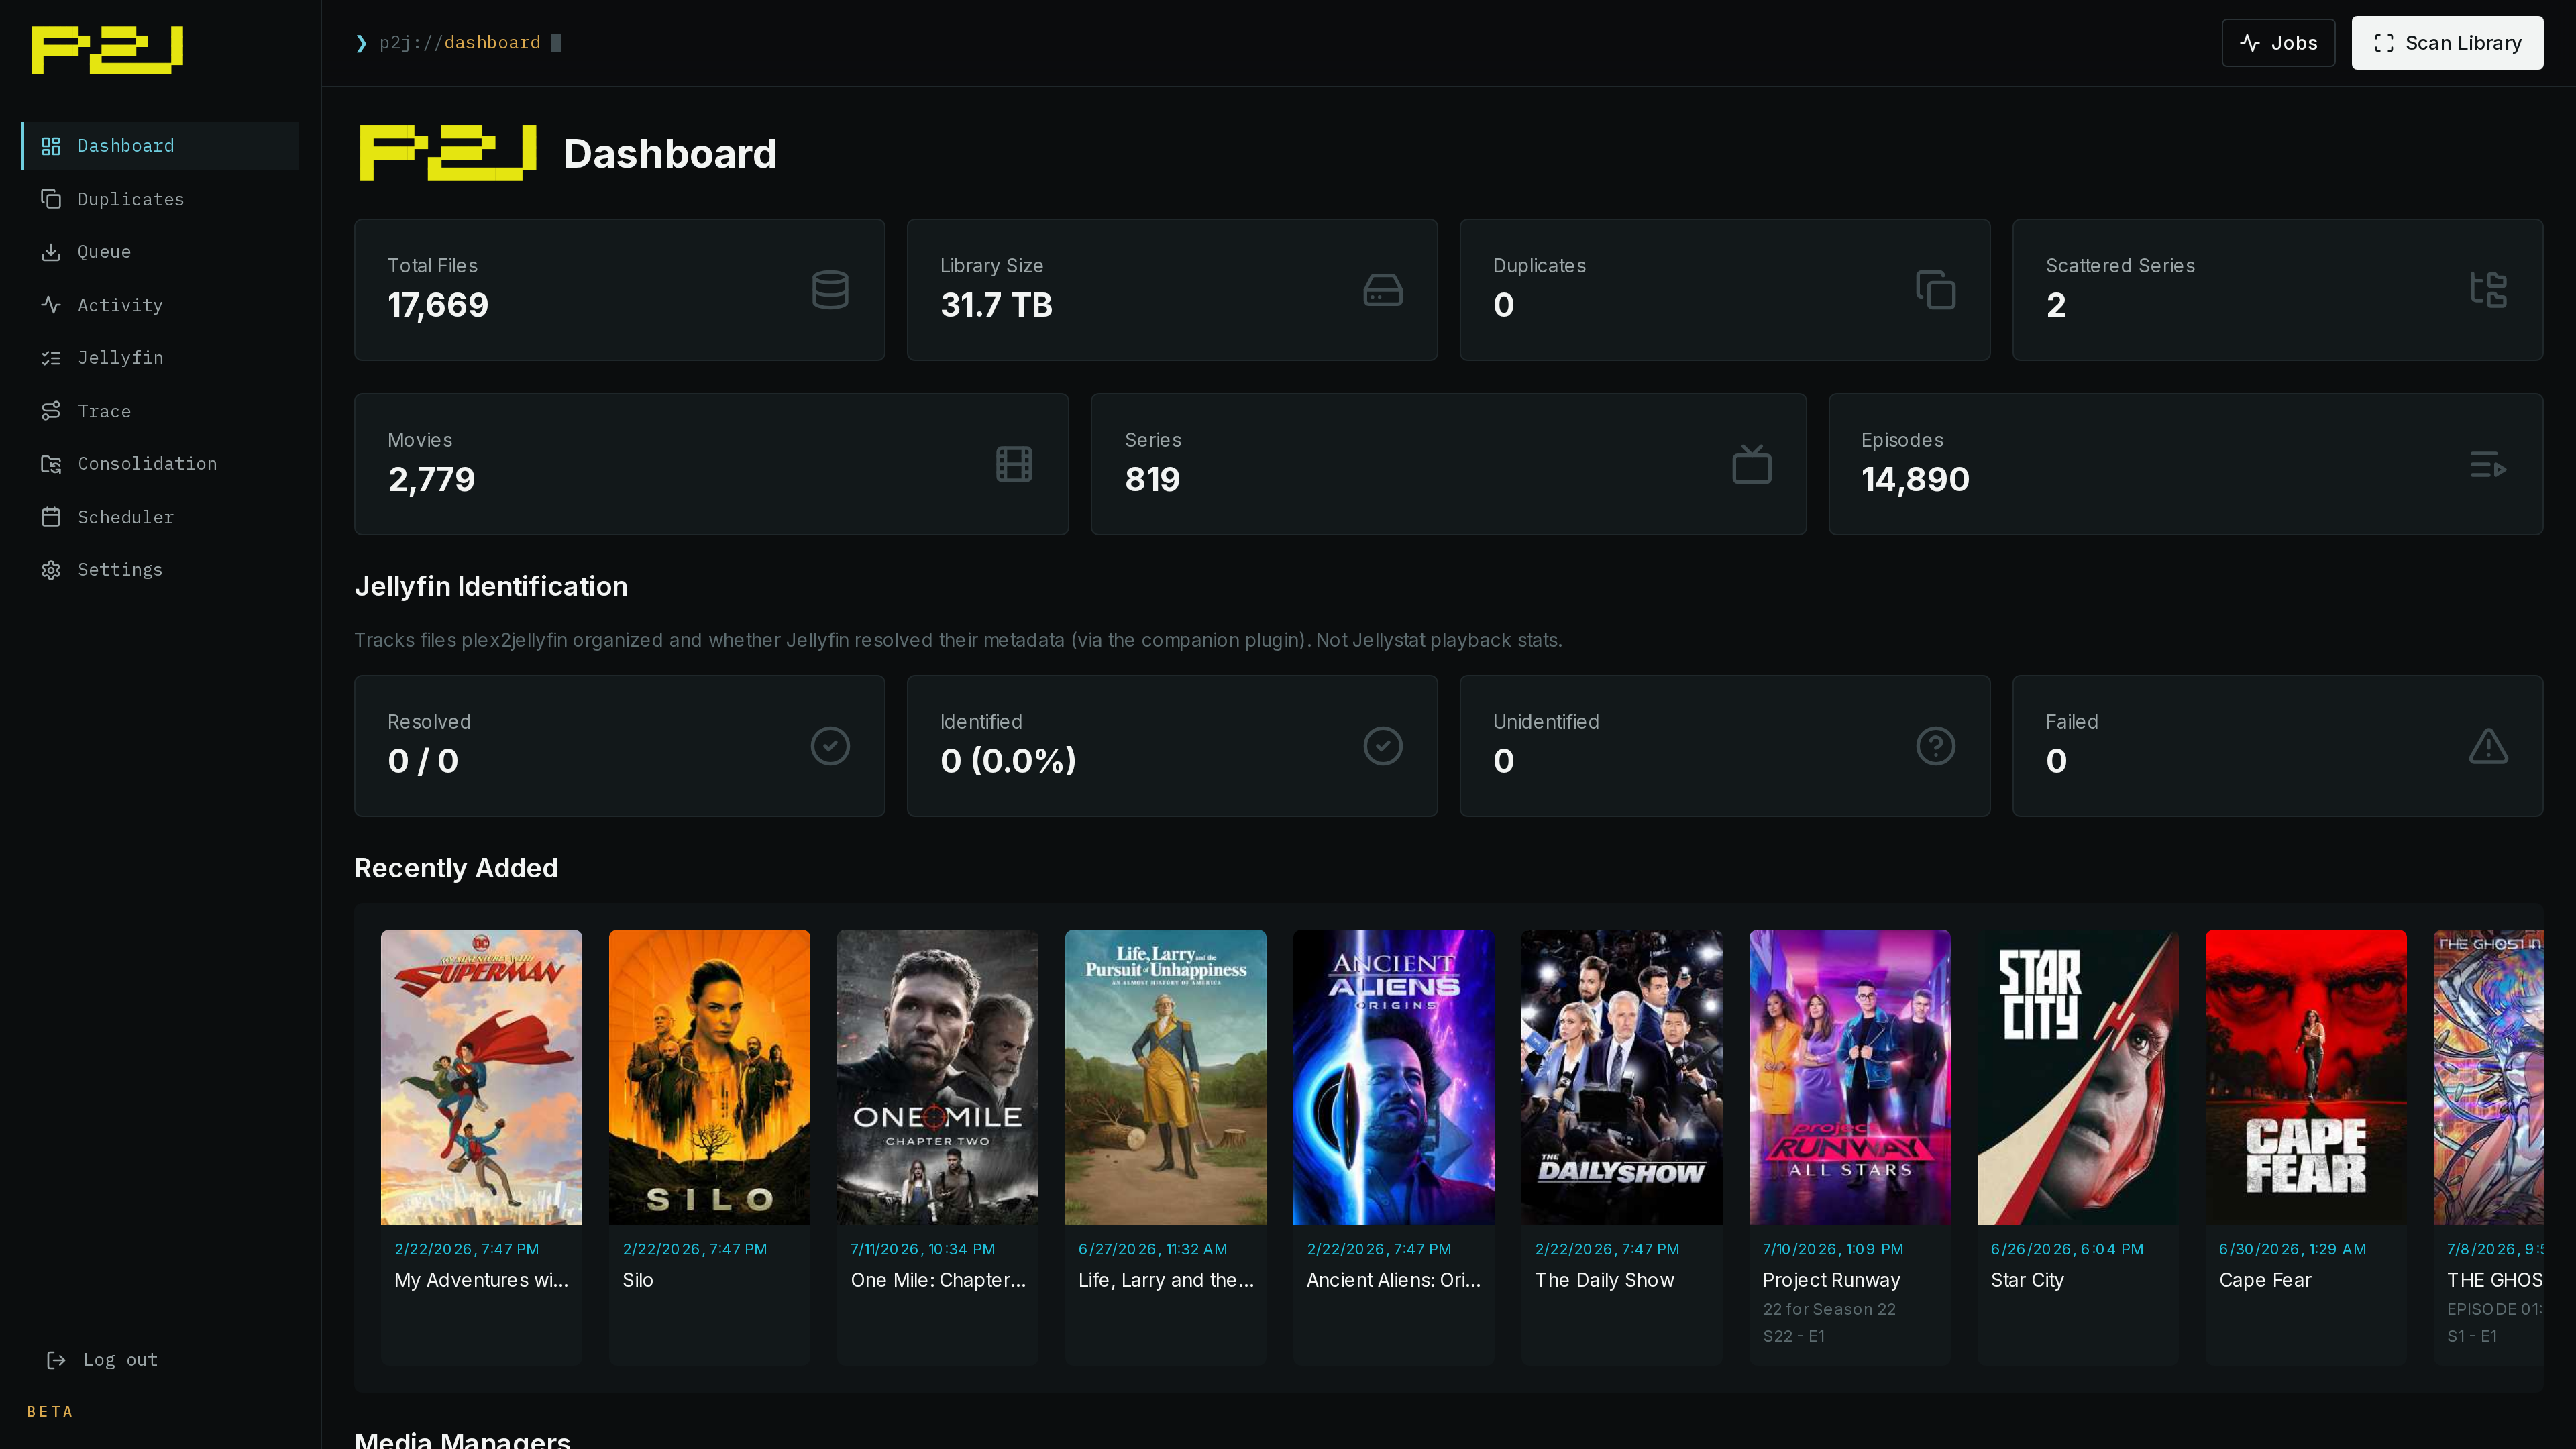The height and width of the screenshot is (1449, 2576).
Task: Click the large P2J logo beside Dashboard title
Action: click(x=448, y=153)
